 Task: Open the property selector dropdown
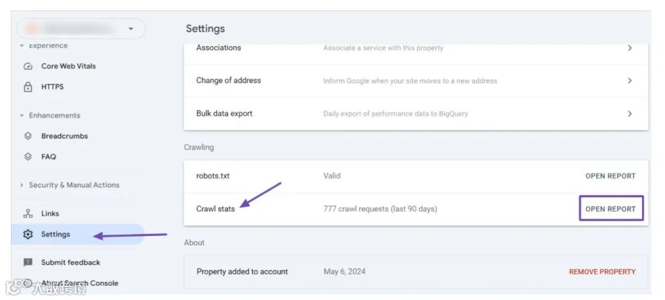131,29
